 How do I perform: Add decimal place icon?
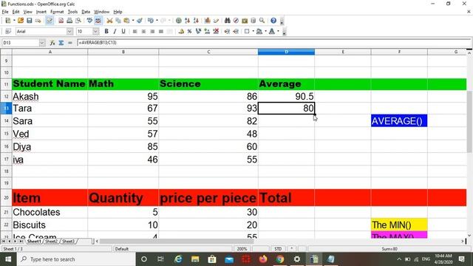tap(207, 31)
